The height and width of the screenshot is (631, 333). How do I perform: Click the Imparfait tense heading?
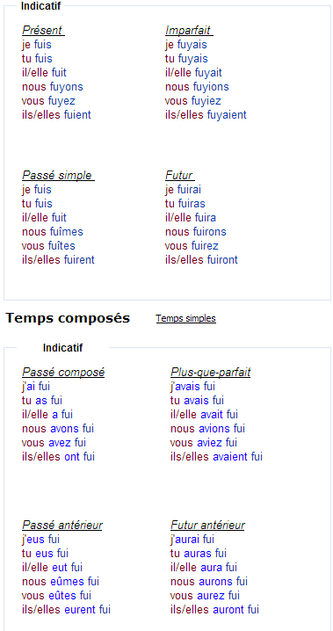(x=189, y=30)
